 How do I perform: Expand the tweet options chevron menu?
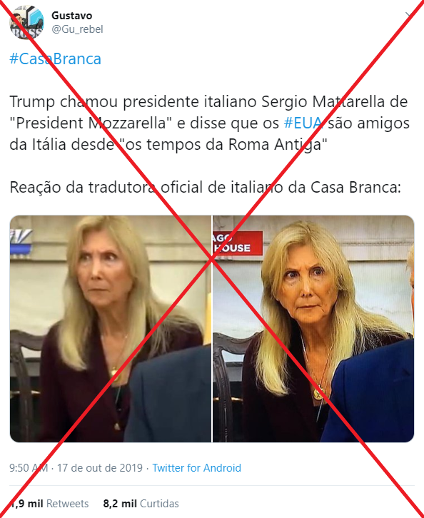tap(409, 15)
